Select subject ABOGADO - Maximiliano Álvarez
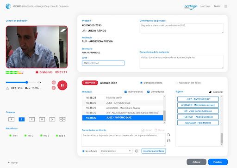This screenshot has width=237, height=168. [198, 105]
